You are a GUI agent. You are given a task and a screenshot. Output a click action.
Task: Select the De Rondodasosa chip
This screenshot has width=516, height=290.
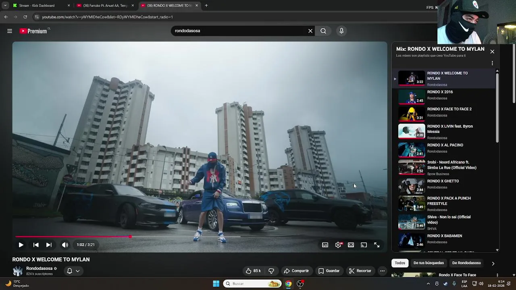[466, 263]
